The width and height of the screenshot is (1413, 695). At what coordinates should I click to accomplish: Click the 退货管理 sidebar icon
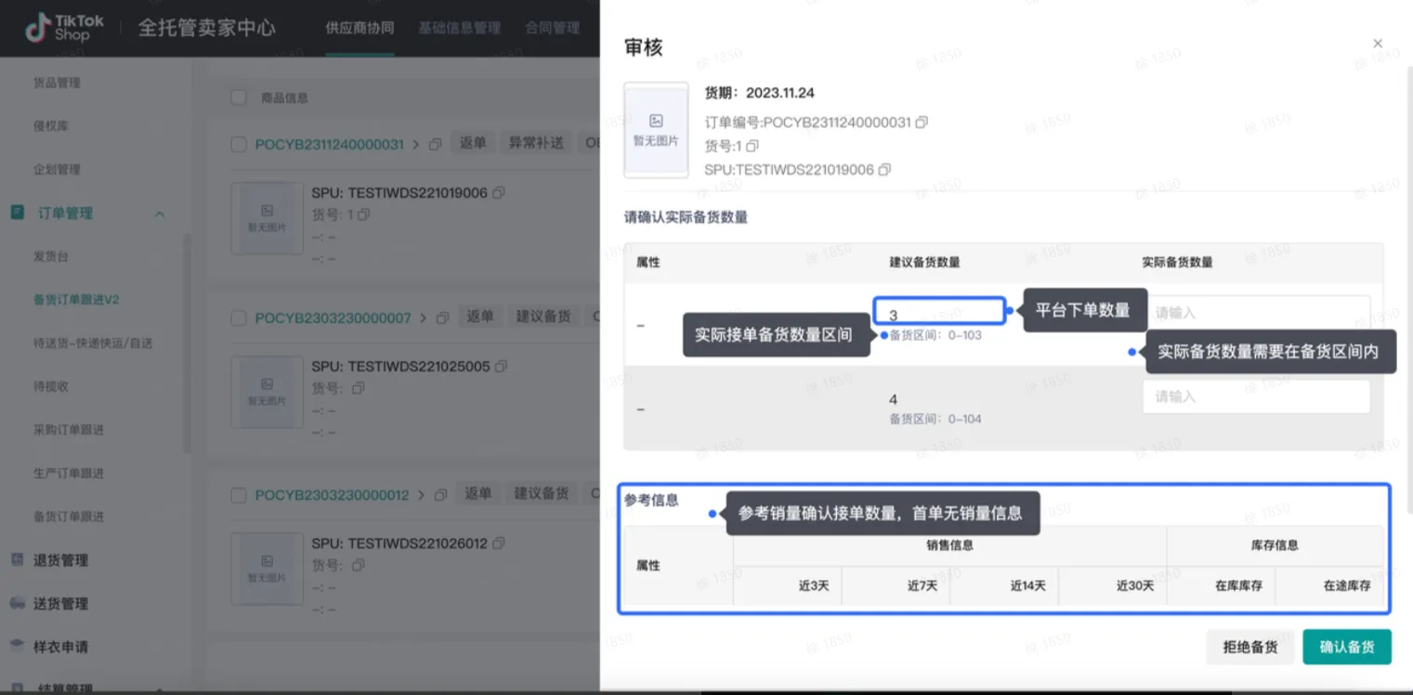click(17, 560)
